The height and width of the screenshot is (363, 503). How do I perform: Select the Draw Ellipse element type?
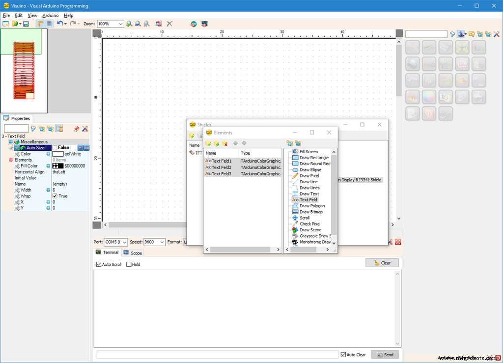[310, 169]
